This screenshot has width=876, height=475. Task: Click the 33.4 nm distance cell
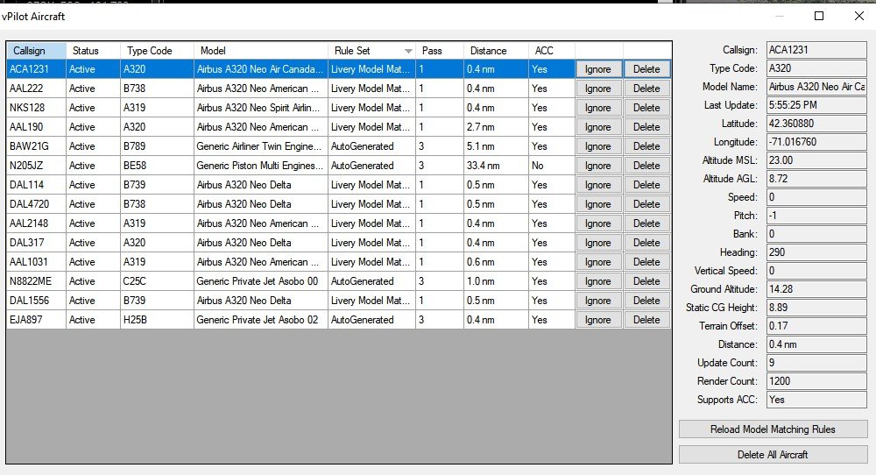click(x=496, y=166)
